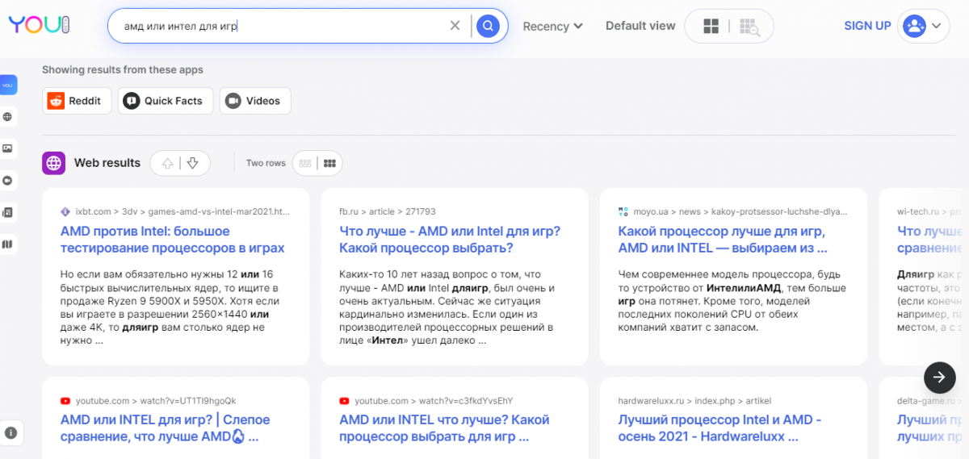Select YOU tab in left sidebar
The image size is (969, 459).
click(8, 85)
